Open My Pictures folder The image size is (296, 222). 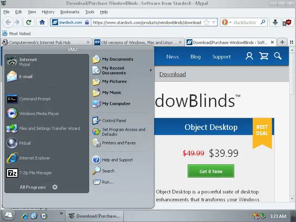pos(122,81)
